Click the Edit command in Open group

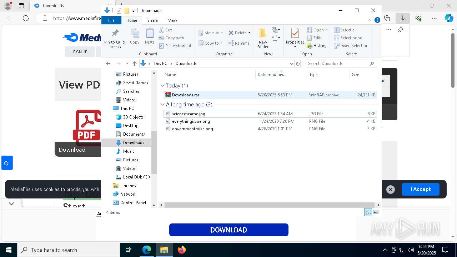click(314, 38)
